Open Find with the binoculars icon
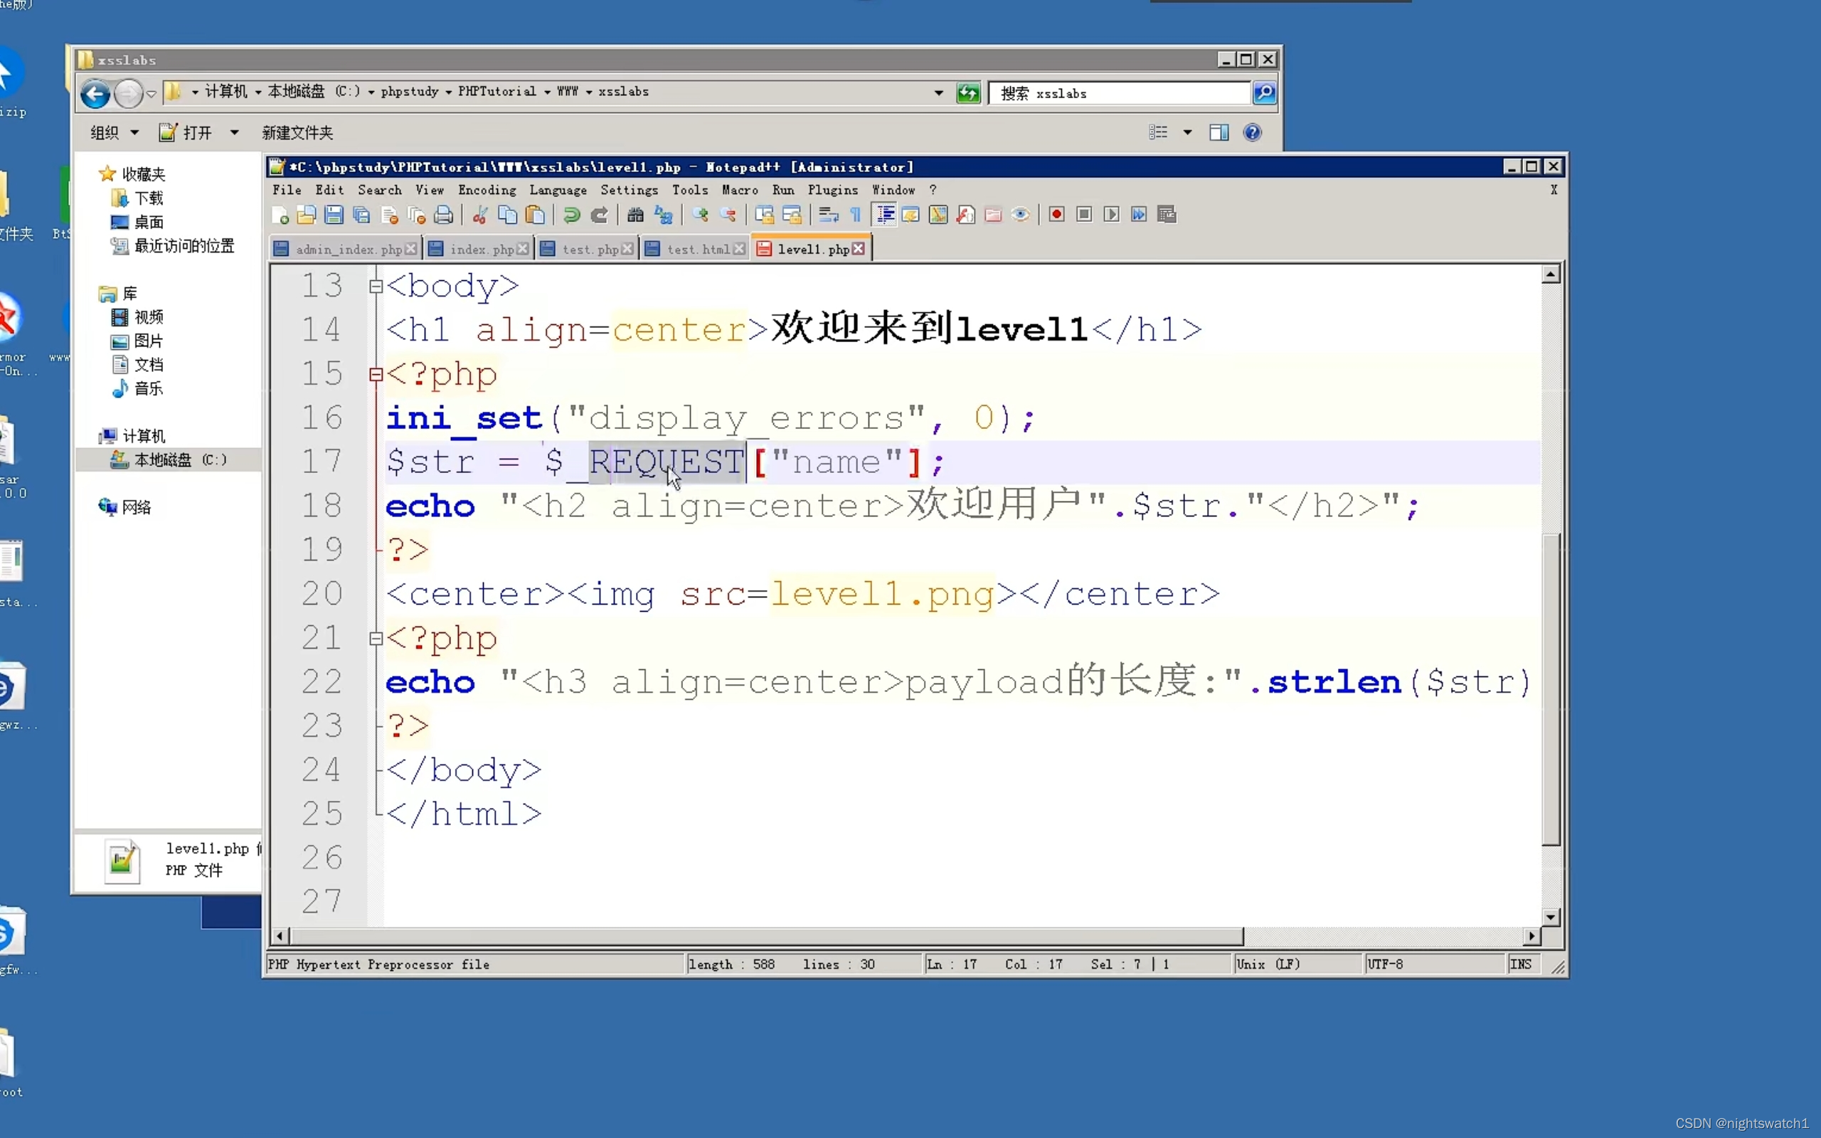 point(636,216)
